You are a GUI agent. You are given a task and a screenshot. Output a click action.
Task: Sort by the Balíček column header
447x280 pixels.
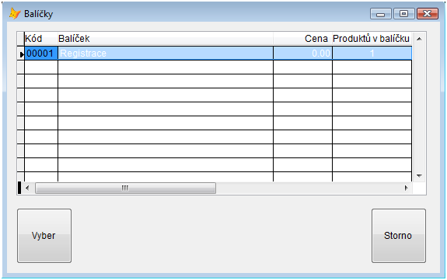tap(166, 39)
